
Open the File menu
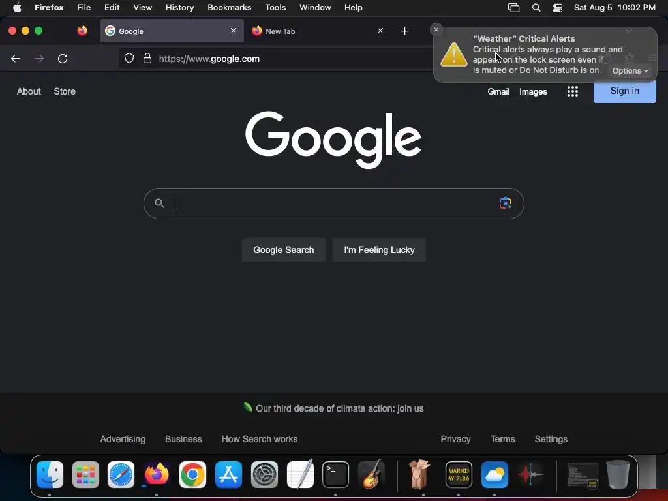click(x=84, y=7)
